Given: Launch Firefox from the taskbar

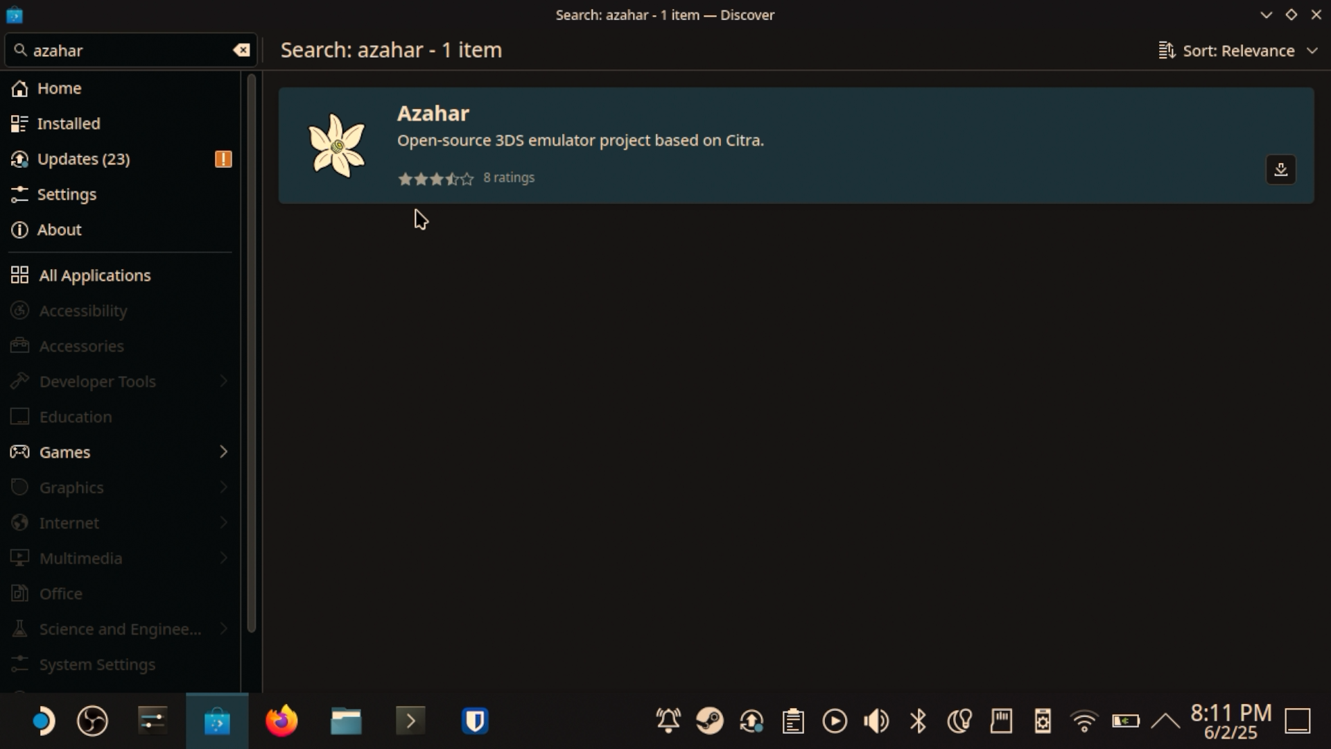Looking at the screenshot, I should [x=281, y=721].
